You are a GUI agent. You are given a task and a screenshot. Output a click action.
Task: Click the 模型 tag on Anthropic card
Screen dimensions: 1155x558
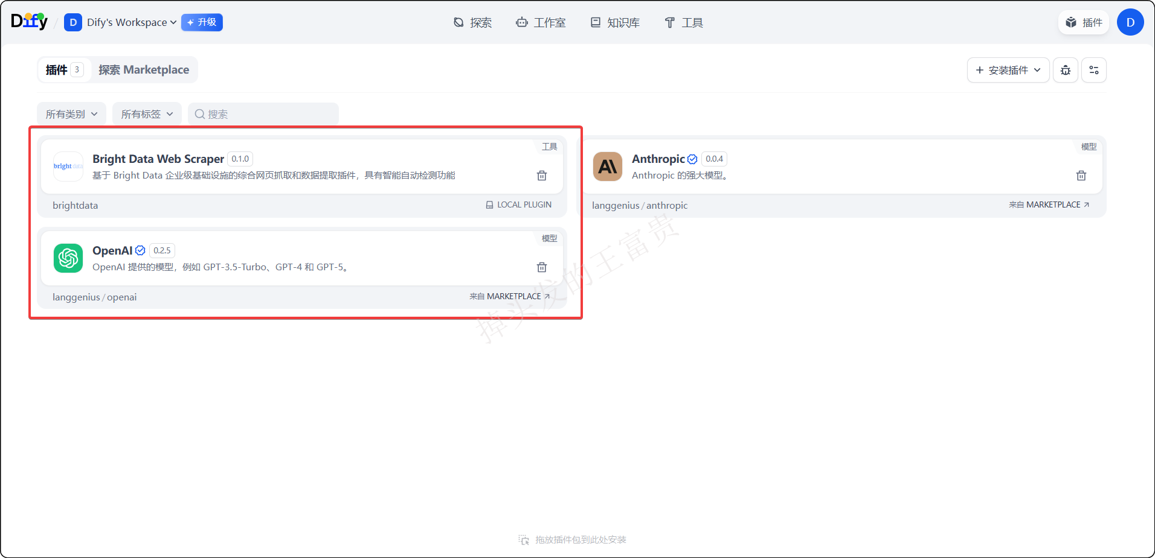(1089, 147)
